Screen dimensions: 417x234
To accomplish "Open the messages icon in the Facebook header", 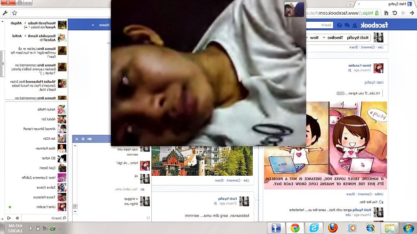I will [347, 25].
